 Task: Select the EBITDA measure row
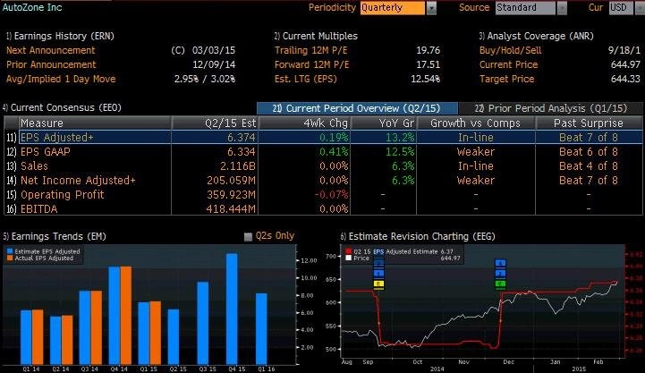(323, 209)
